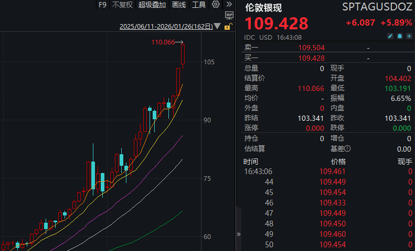Collapse side panel with double-chevron handle
Screen dimensions: 415x251
(x=239, y=234)
